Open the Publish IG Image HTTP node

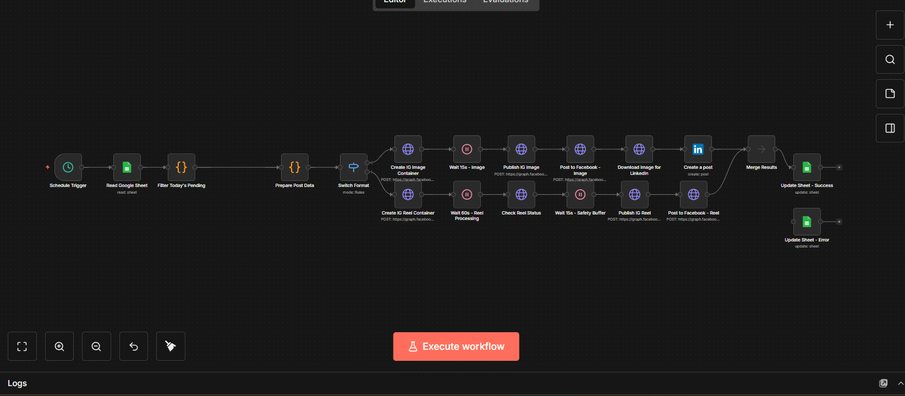tap(522, 149)
